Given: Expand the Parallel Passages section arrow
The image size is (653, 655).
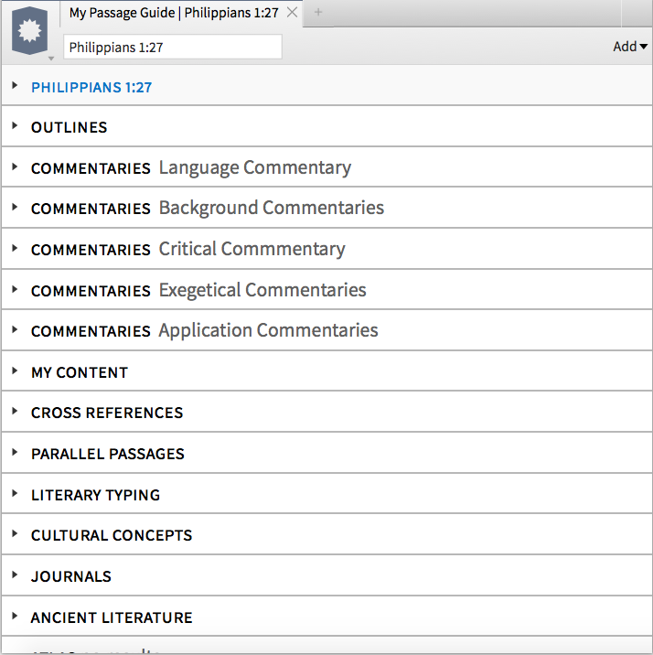Looking at the screenshot, I should click(15, 453).
